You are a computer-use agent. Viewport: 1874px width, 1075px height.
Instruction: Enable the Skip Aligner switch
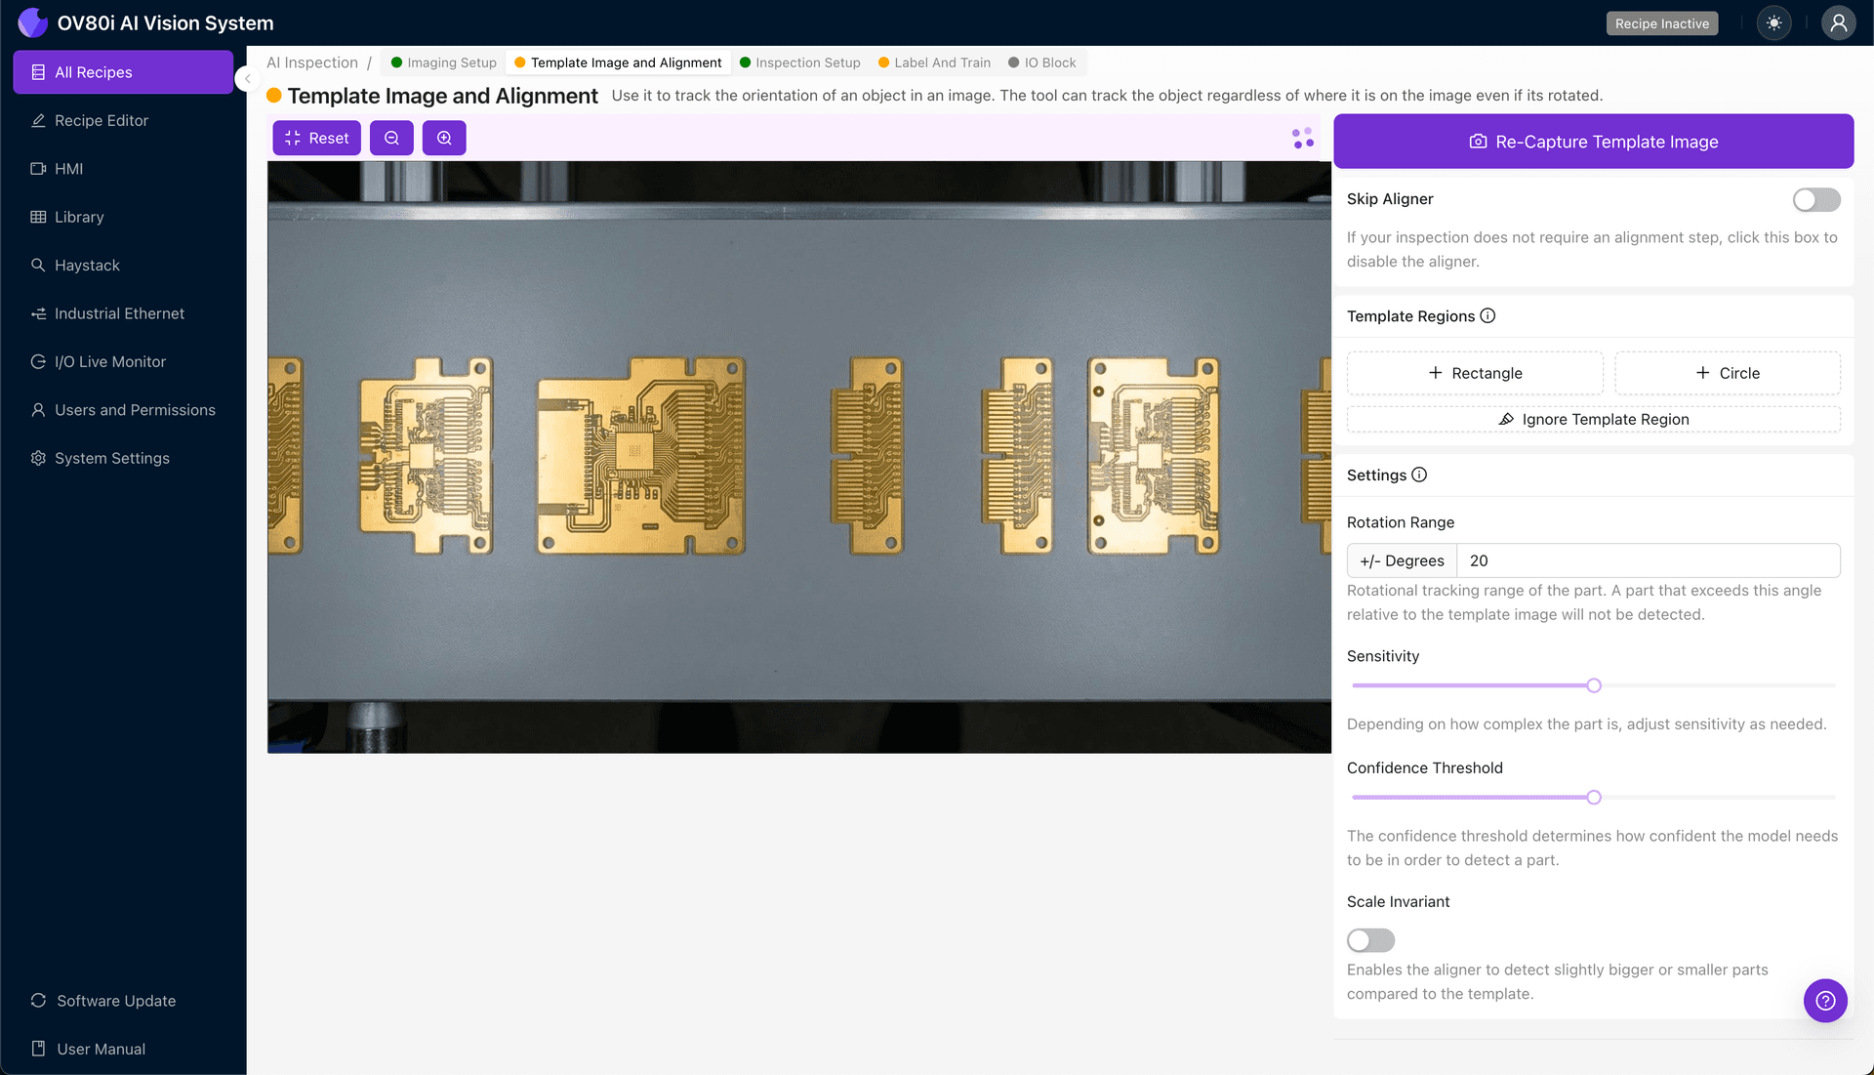(x=1815, y=199)
